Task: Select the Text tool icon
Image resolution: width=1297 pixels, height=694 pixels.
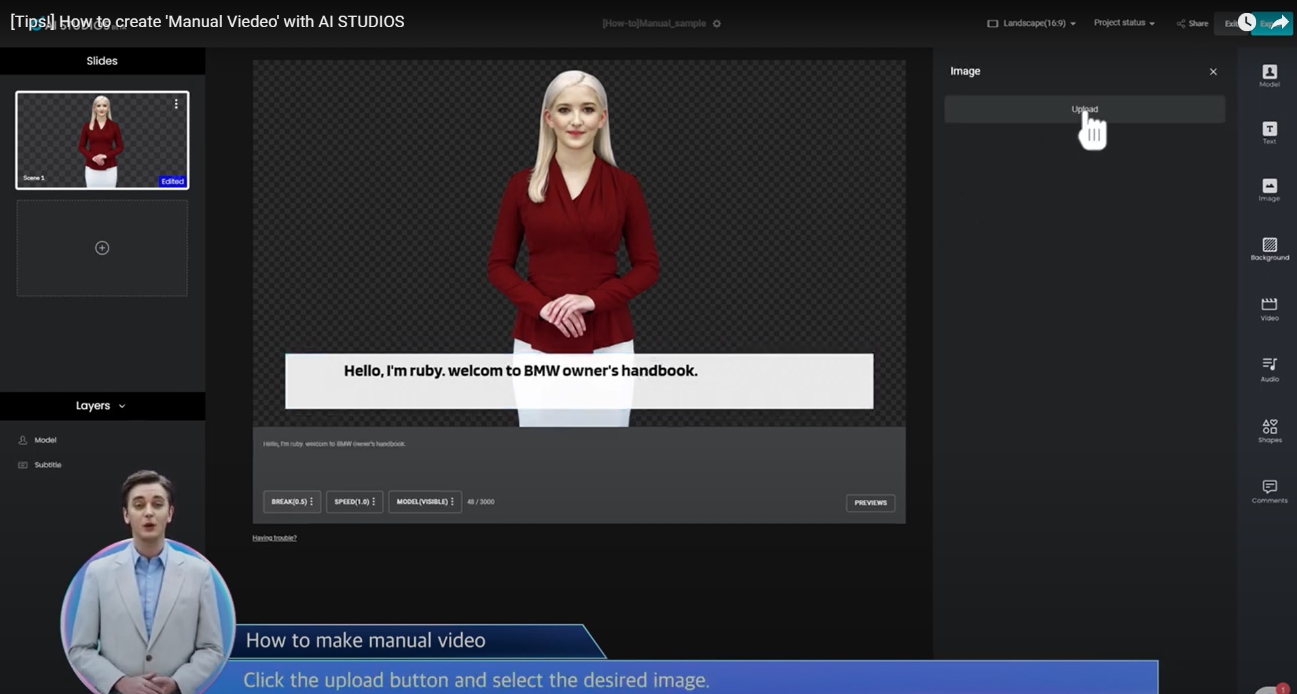Action: [x=1269, y=132]
